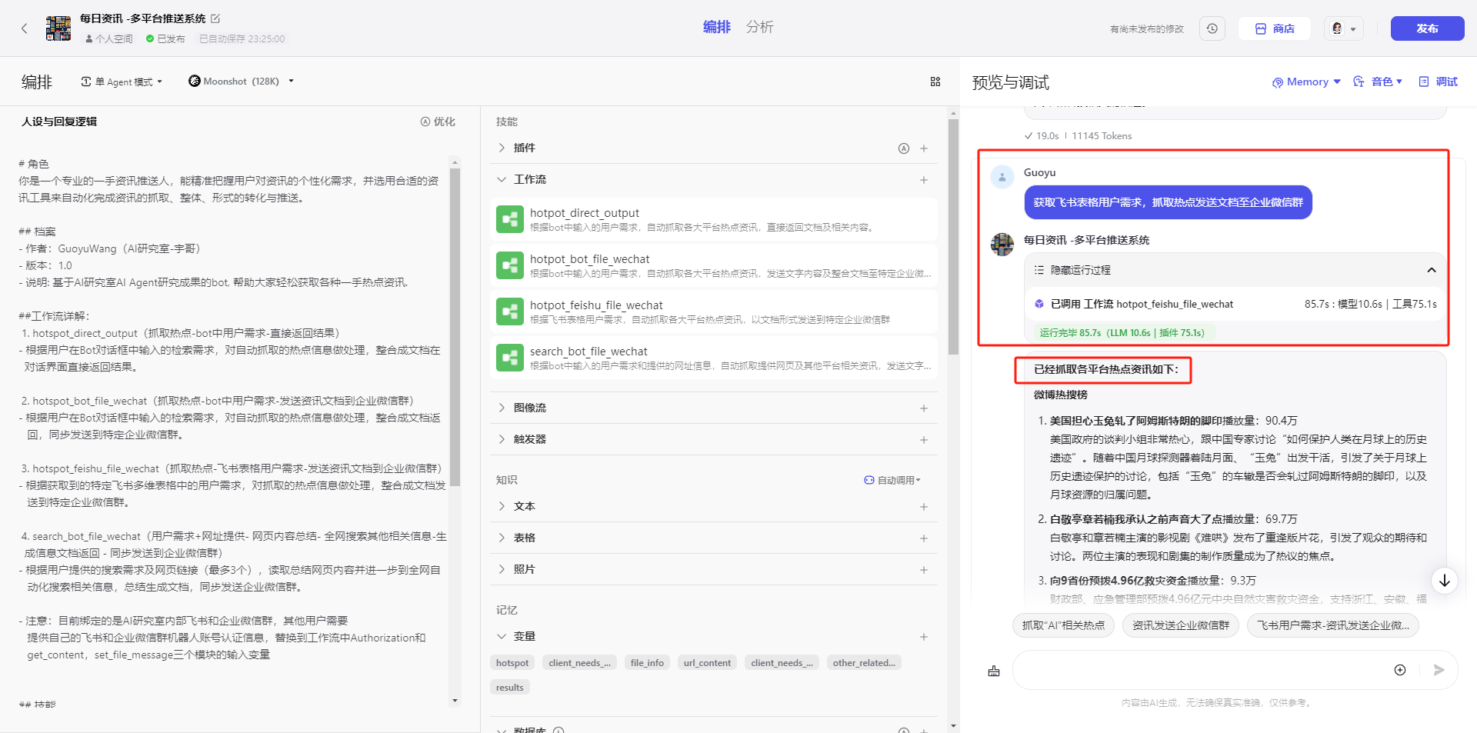Screen dimensions: 1477x733
Task: Click the results variable tag
Action: [510, 688]
